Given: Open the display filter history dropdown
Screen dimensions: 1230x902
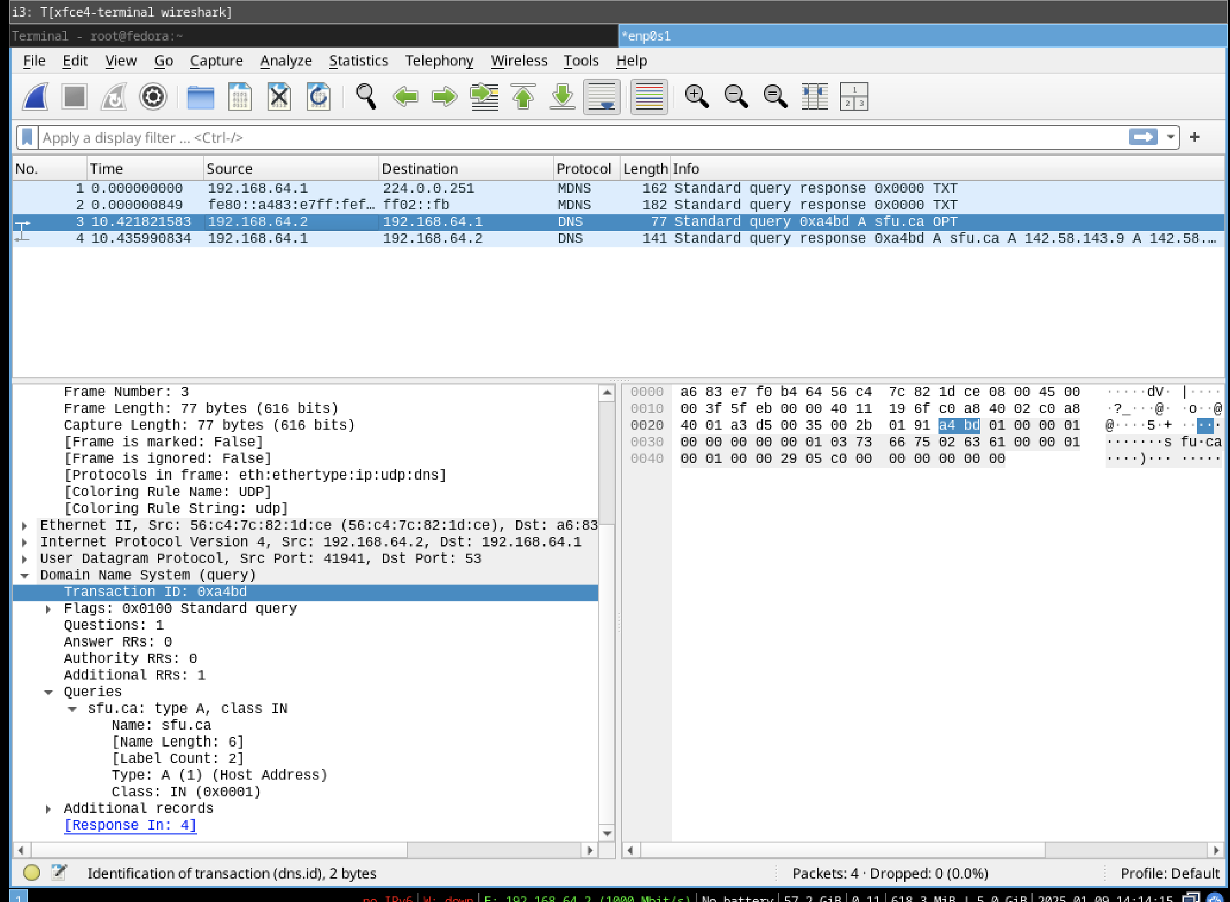Looking at the screenshot, I should tap(1170, 137).
